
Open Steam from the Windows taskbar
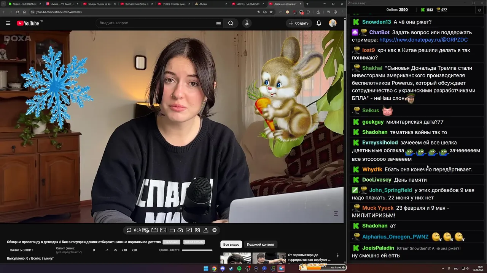(231, 268)
